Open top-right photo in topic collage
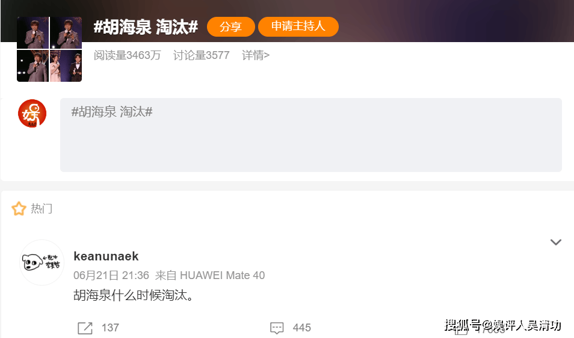This screenshot has width=574, height=338. pos(66,32)
